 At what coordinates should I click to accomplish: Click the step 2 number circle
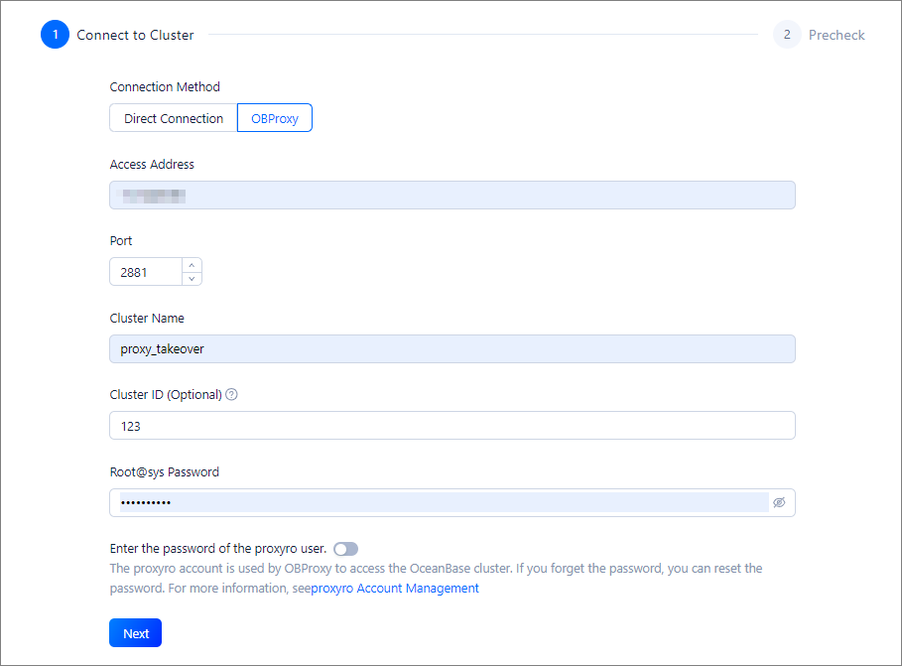click(x=787, y=35)
